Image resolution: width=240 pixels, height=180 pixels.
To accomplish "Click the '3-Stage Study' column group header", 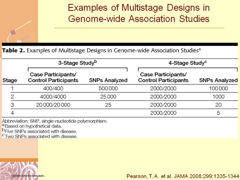I will [x=78, y=62].
